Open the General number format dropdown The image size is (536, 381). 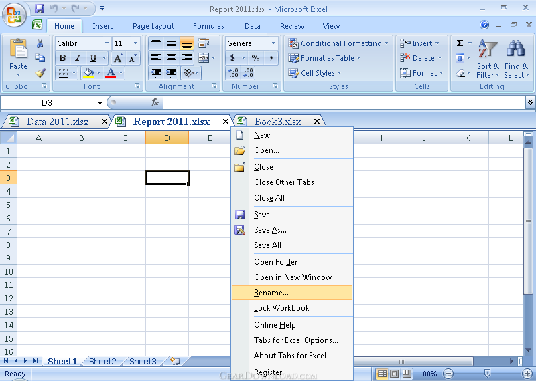point(273,43)
